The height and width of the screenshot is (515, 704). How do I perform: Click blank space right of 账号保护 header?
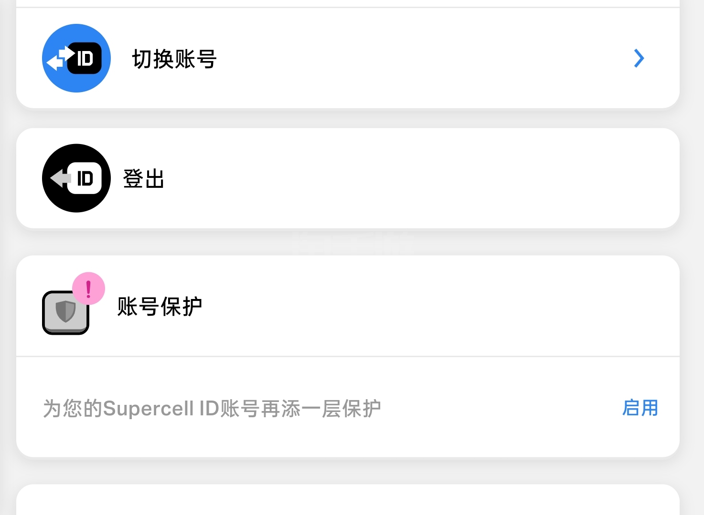[x=430, y=306]
